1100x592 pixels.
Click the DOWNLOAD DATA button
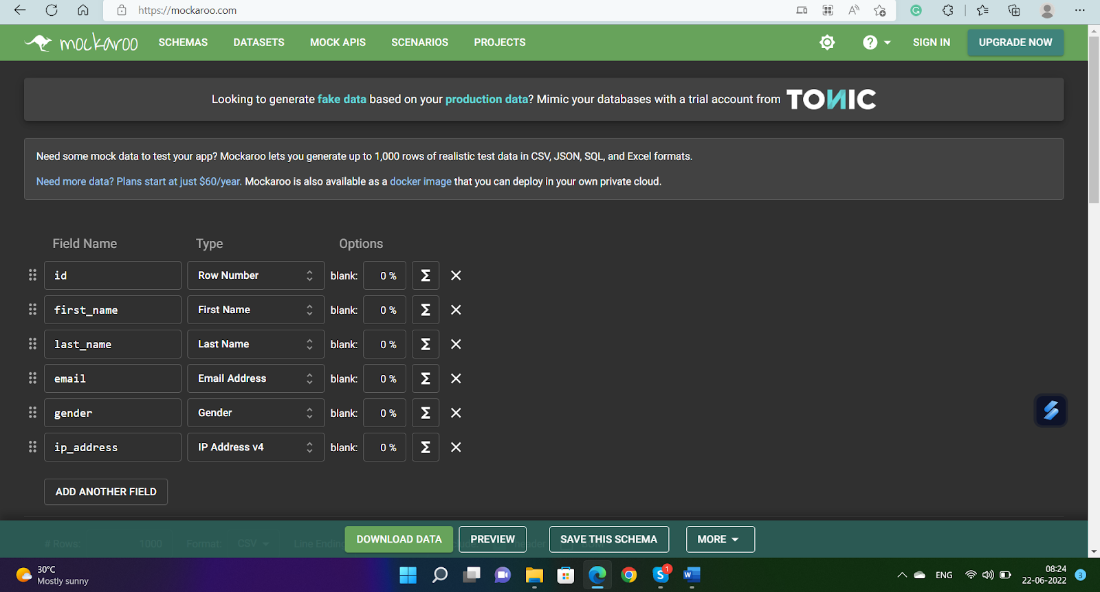(399, 539)
